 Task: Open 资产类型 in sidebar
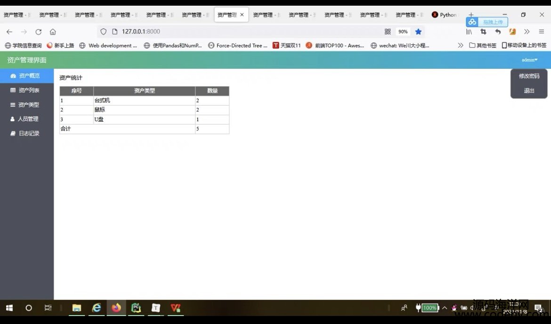27,105
